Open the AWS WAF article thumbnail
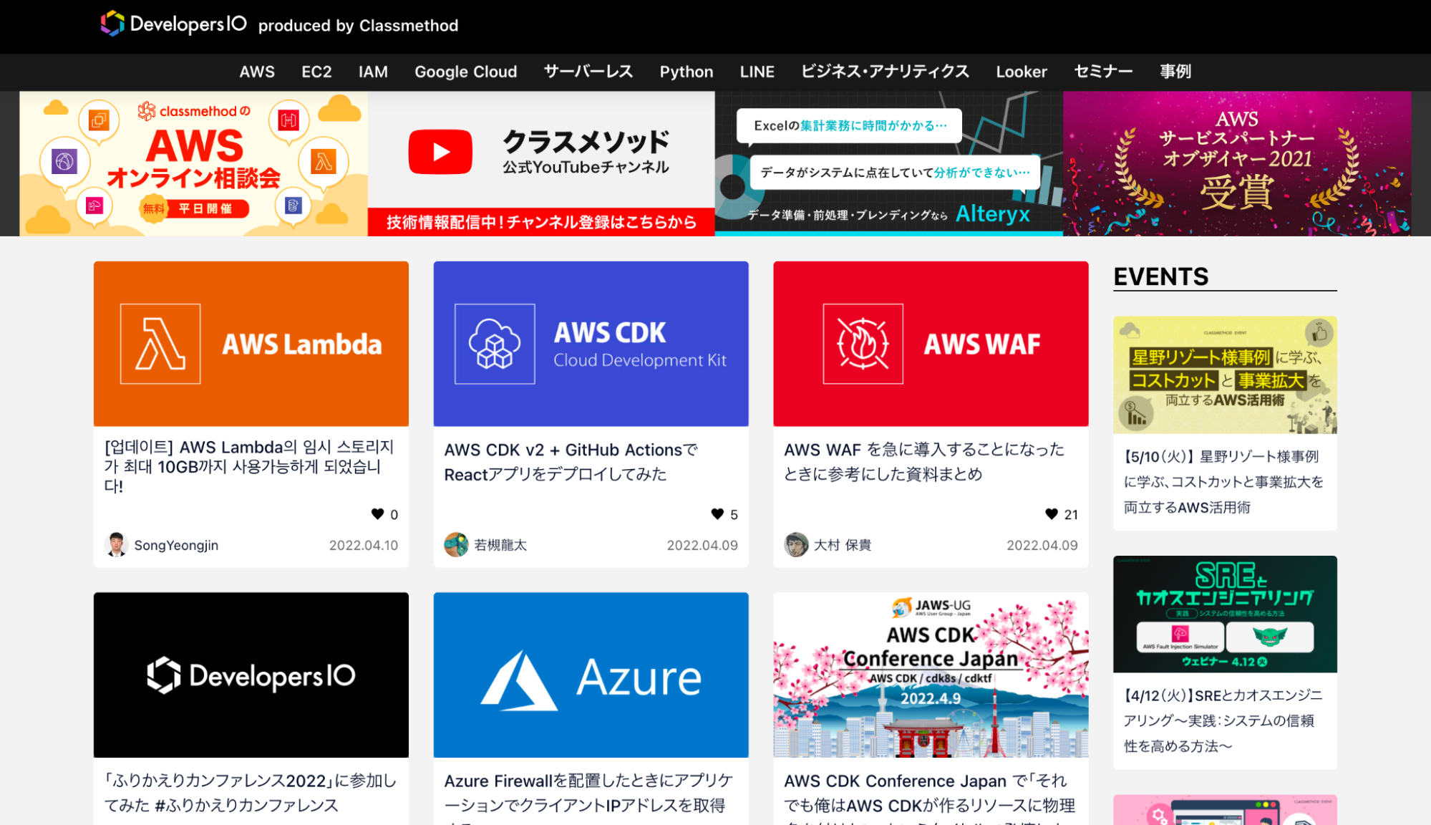The width and height of the screenshot is (1431, 825). point(931,344)
